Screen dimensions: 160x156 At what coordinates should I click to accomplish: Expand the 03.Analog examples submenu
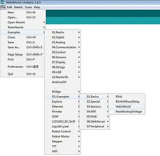click(x=63, y=42)
